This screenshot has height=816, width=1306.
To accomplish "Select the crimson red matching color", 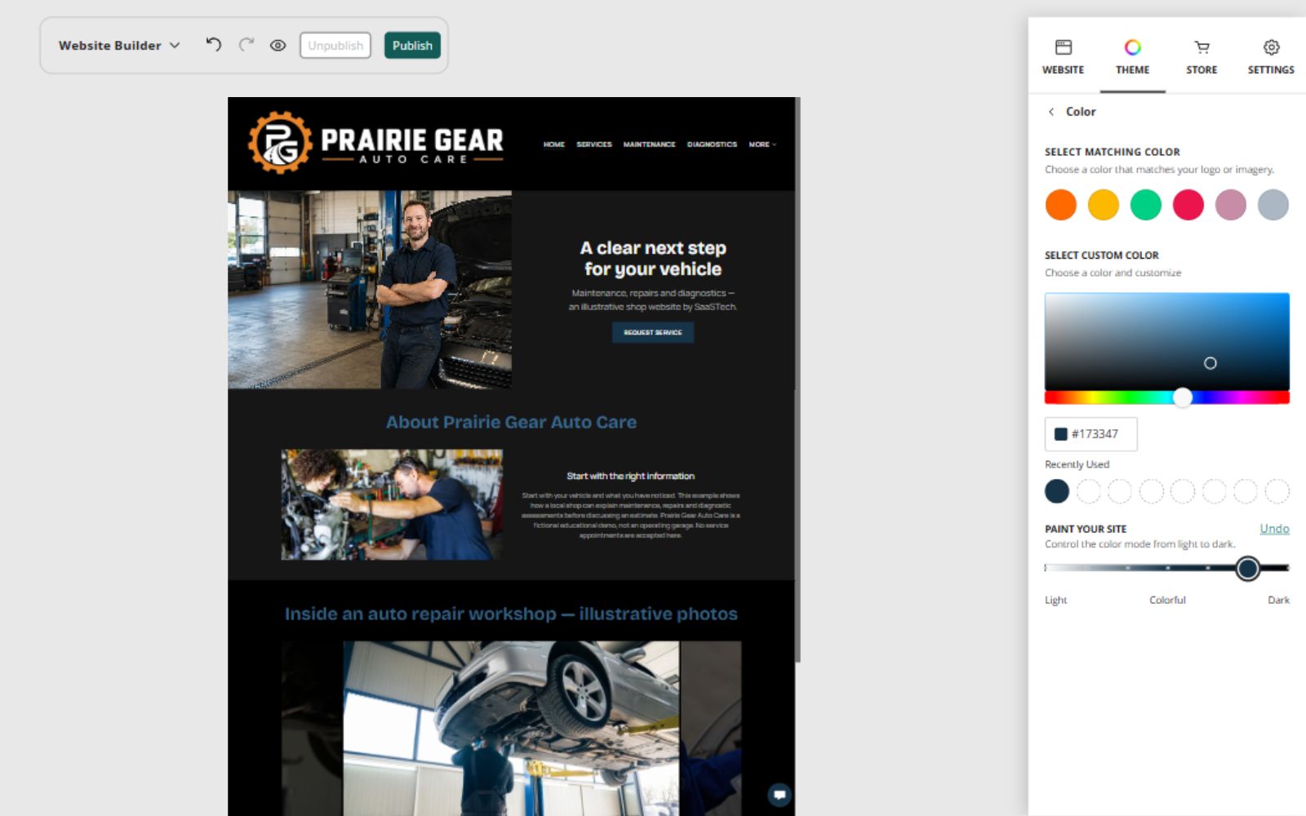I will [x=1188, y=205].
